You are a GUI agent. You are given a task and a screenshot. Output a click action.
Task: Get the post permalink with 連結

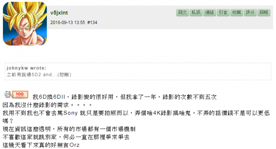(209, 13)
